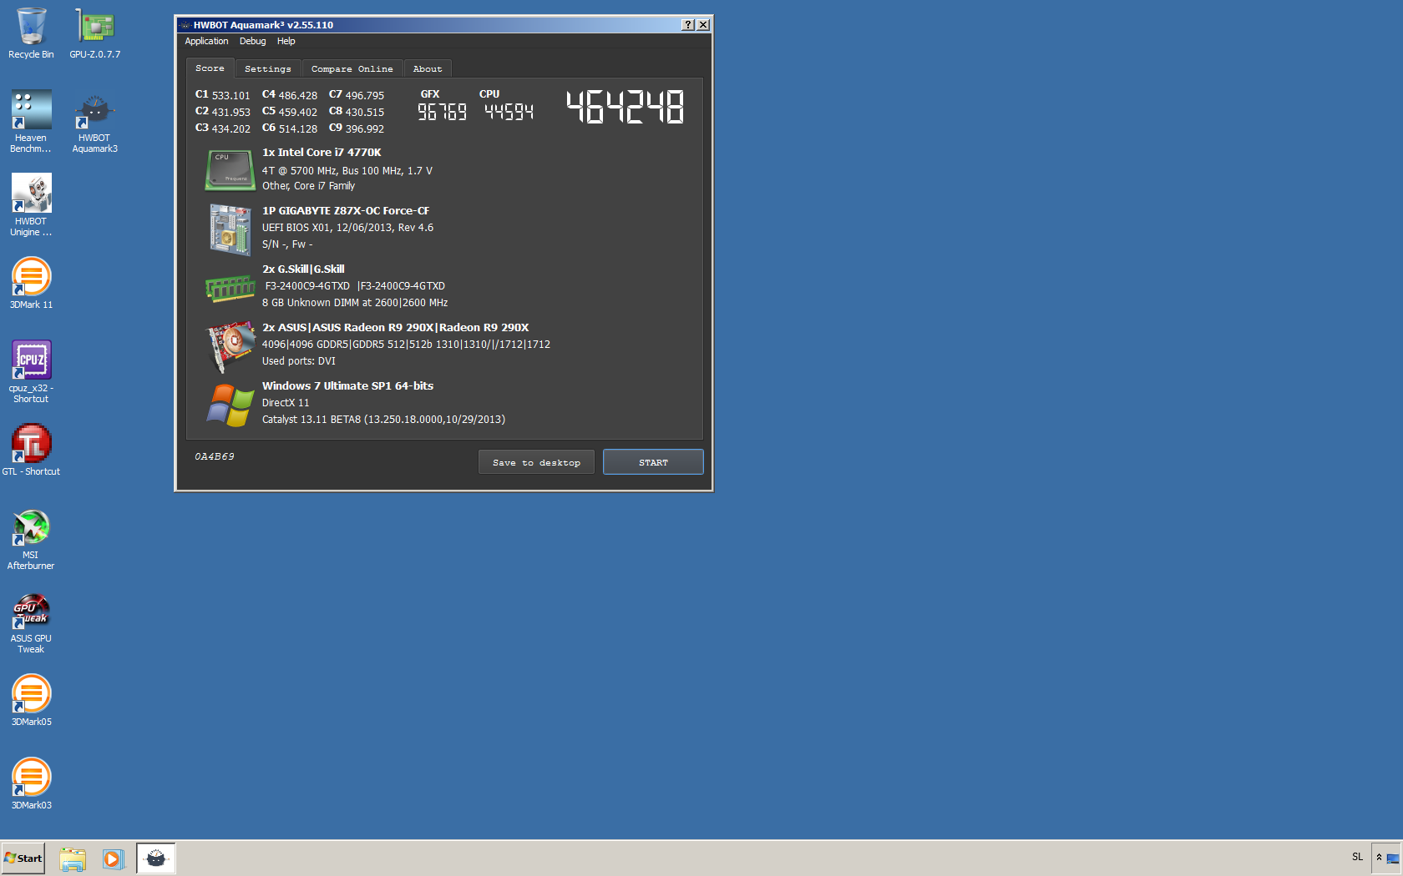The width and height of the screenshot is (1403, 876).
Task: Click the Radeon R9 290X heading
Action: pos(395,328)
